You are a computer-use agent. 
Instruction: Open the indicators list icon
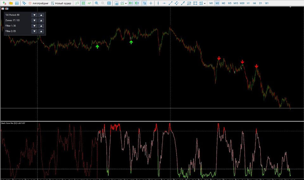(x=122, y=3)
